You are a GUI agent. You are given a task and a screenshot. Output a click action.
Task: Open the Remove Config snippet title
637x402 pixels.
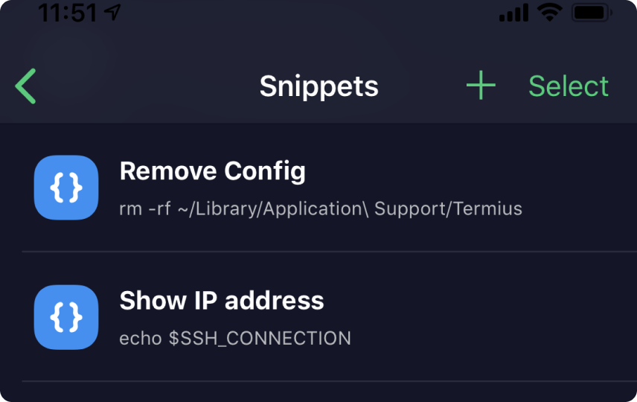[x=213, y=171]
